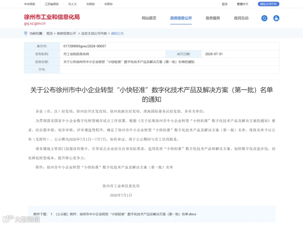The height and width of the screenshot is (225, 303).
Task: Click the blue search magnifier icon
Action: (x=264, y=18)
